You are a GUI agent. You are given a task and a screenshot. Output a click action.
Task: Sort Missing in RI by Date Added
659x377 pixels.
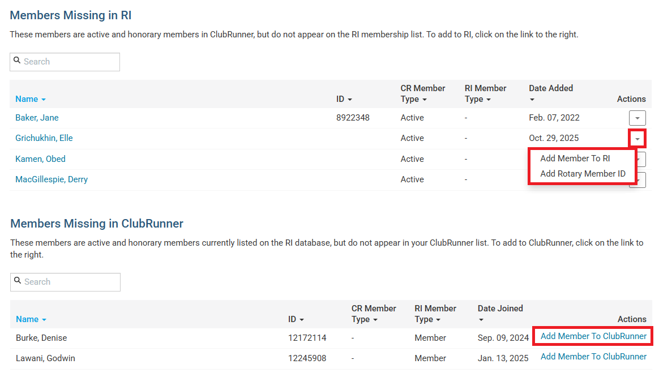point(550,93)
